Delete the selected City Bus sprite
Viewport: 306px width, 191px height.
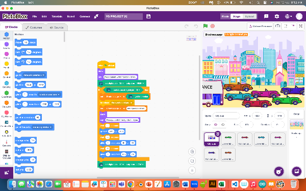pyautogui.click(x=218, y=134)
